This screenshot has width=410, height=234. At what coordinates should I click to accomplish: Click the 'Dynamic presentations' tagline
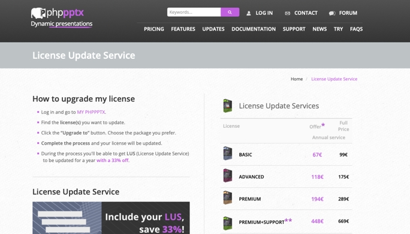(62, 23)
